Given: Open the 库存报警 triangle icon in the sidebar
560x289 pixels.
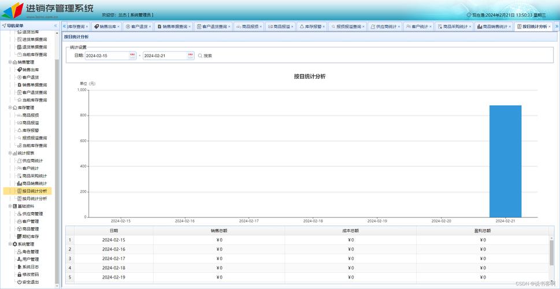Looking at the screenshot, I should 20,131.
